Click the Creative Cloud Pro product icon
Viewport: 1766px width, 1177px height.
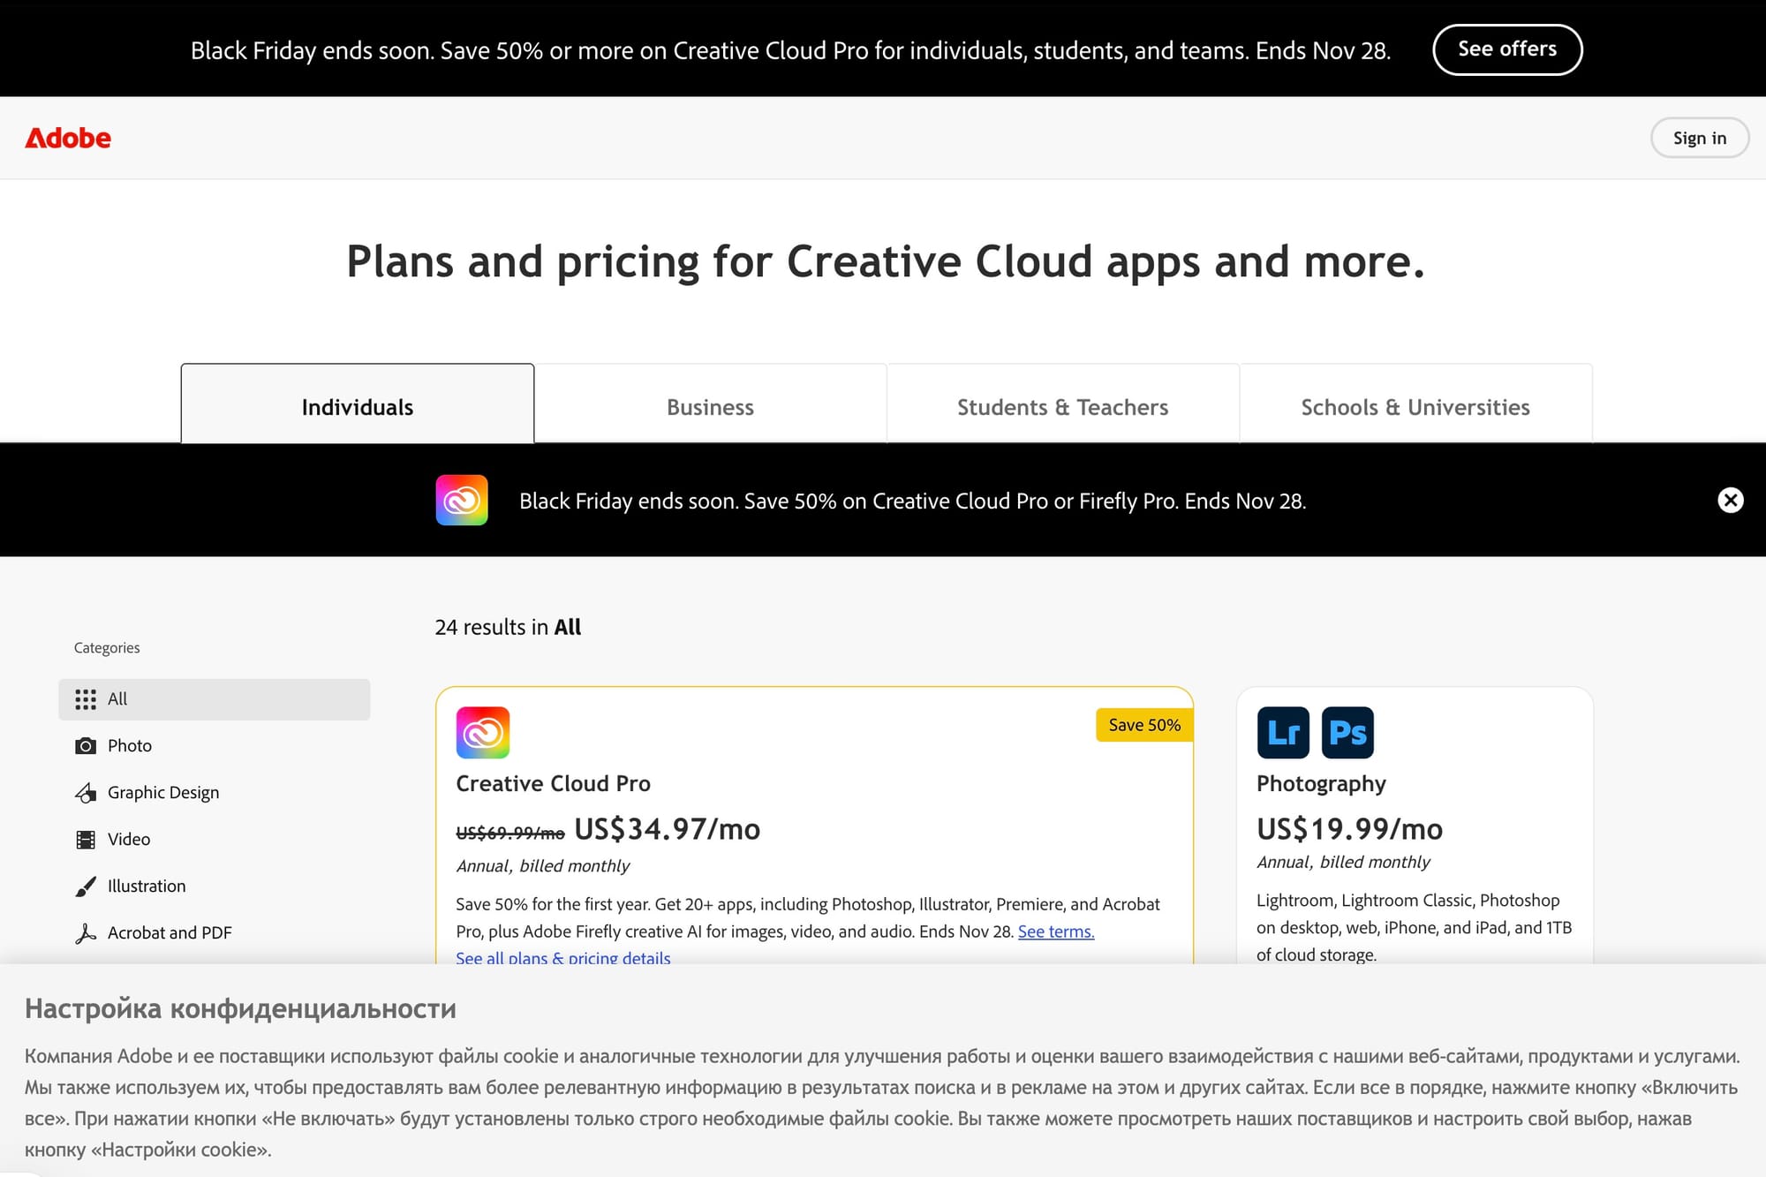(482, 732)
